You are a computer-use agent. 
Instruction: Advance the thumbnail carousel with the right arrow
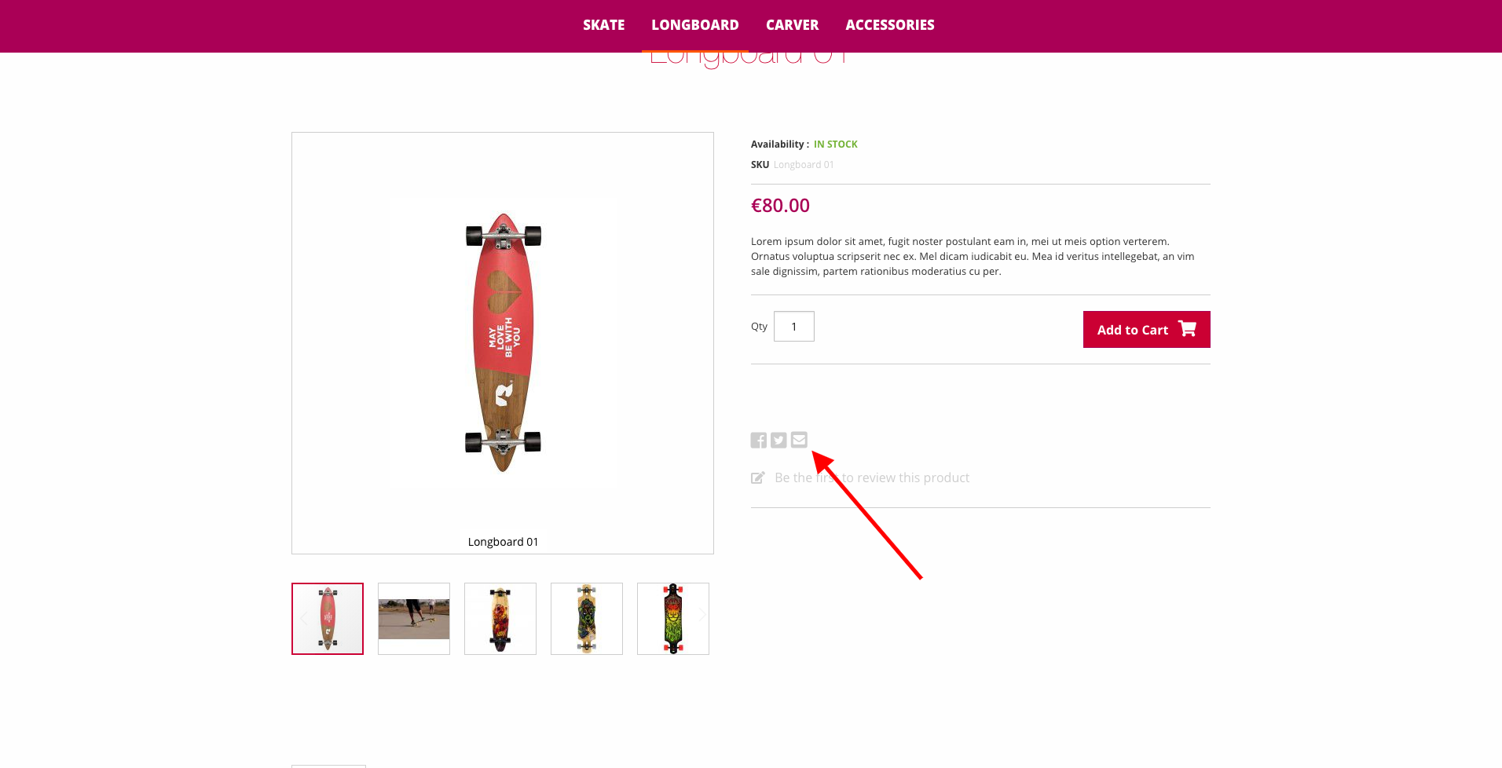(x=702, y=617)
